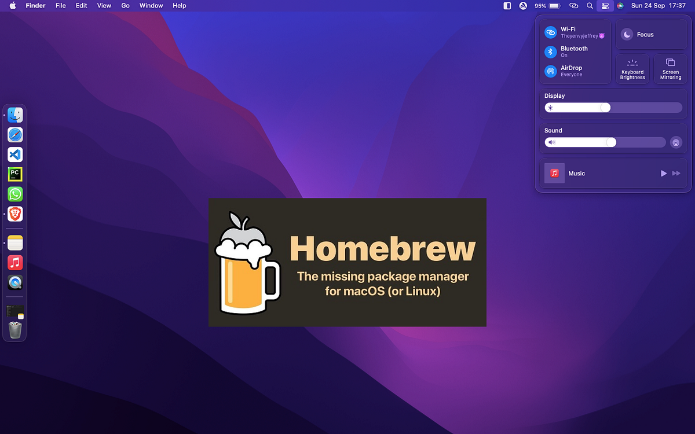Screen dimensions: 695x434
Task: Open Spotlight search from the menu bar
Action: [x=590, y=6]
